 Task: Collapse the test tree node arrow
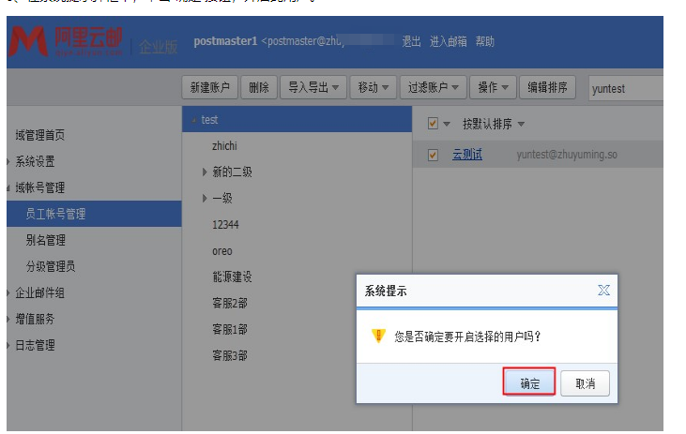pos(194,120)
